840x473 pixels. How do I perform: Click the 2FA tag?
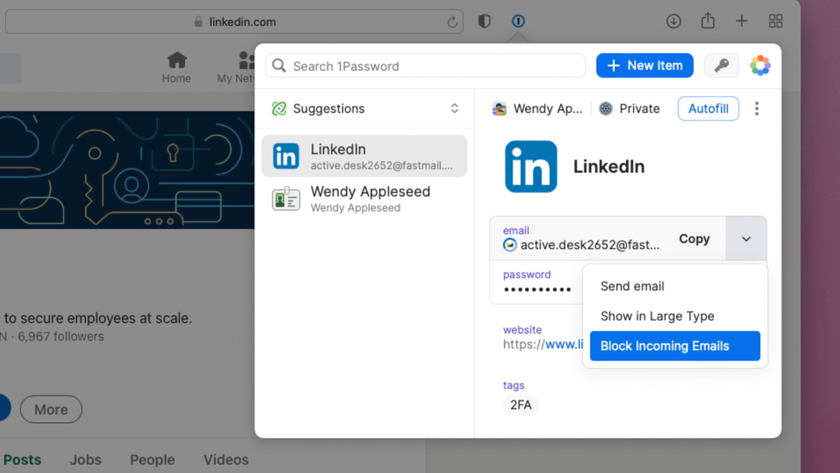point(521,405)
